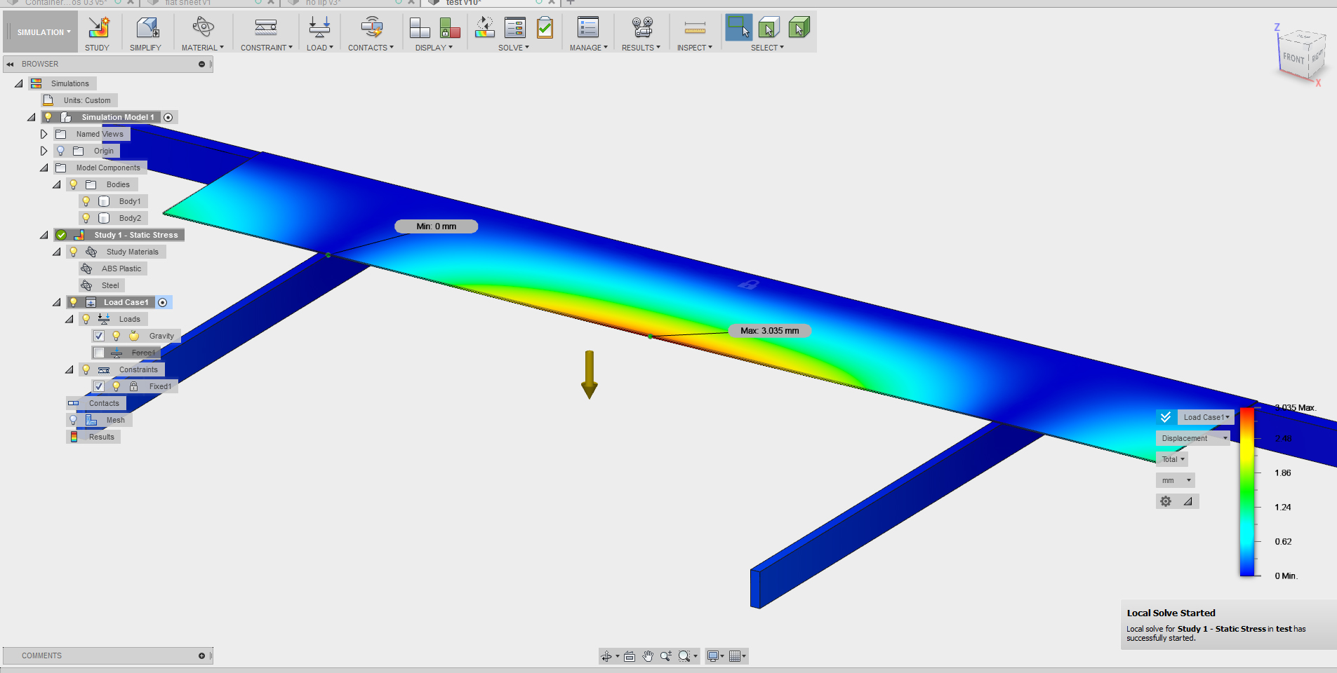Expand the Named Views folder

[x=44, y=134]
